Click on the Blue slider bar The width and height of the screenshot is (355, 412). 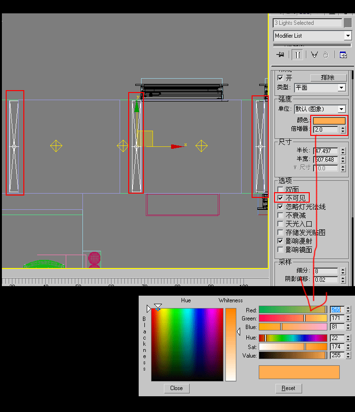tap(293, 327)
